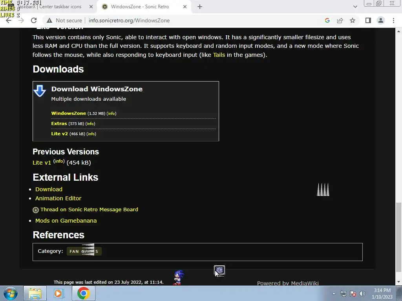Click the network tray icon
This screenshot has height=301, width=402.
click(343, 294)
